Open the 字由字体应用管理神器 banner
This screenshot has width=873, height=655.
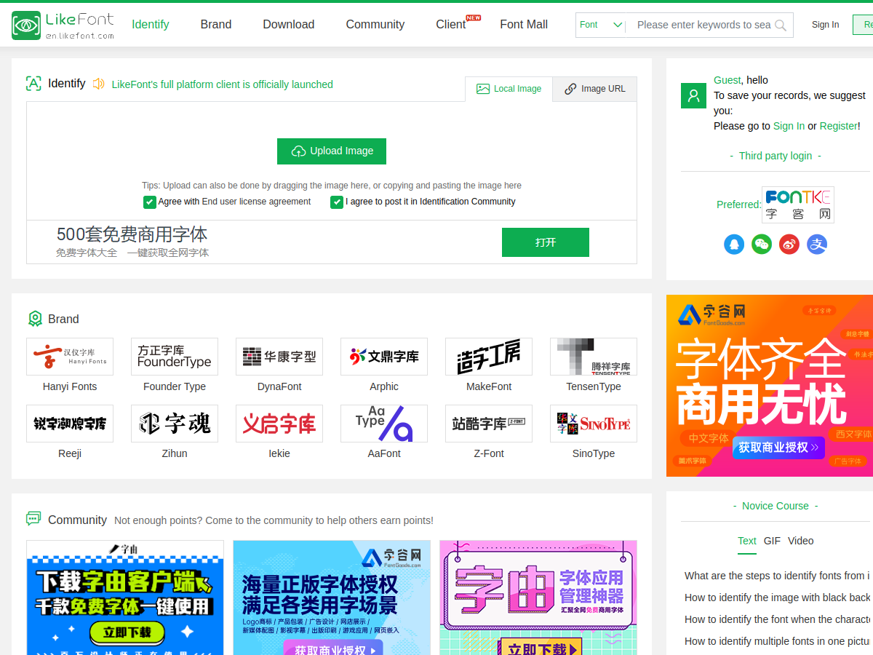pos(538,598)
